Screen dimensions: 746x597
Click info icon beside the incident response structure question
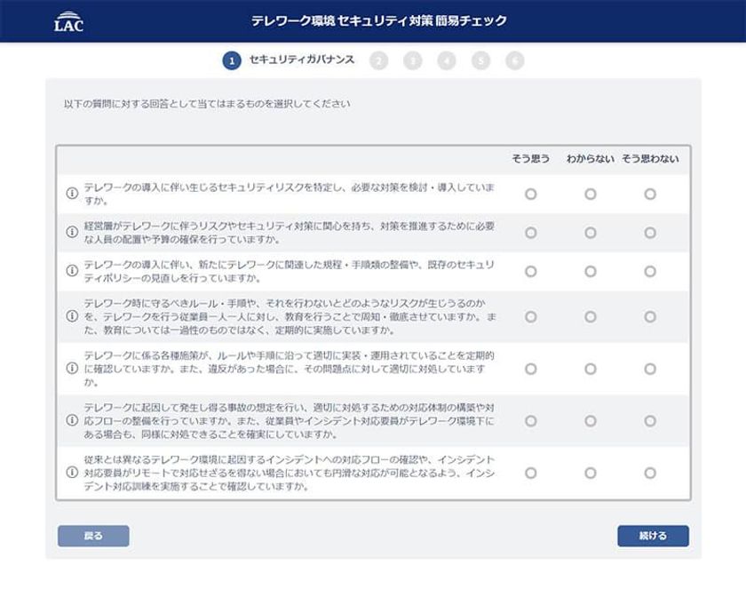coord(73,420)
